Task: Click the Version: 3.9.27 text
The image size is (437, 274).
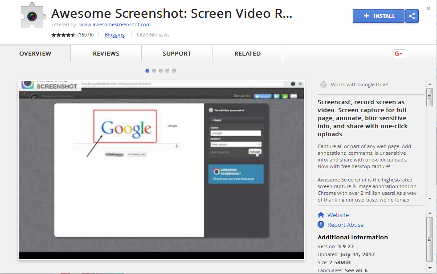Action: click(335, 246)
